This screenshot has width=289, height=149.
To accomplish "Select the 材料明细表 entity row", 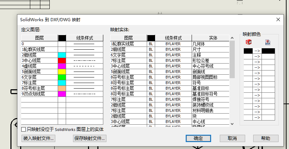I will (170, 110).
